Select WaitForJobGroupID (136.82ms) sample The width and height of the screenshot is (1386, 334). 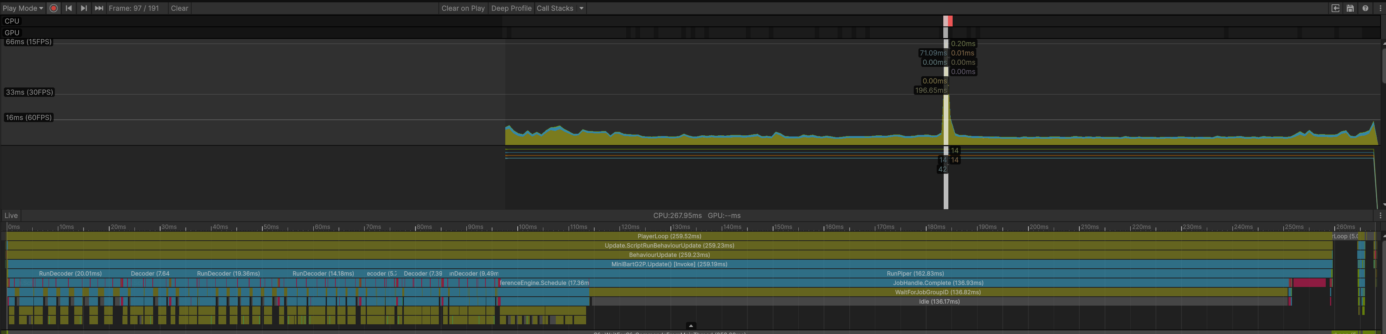[x=938, y=292]
